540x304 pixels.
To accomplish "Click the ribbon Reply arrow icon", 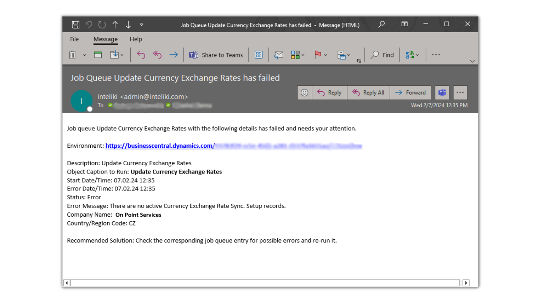I will [x=141, y=55].
